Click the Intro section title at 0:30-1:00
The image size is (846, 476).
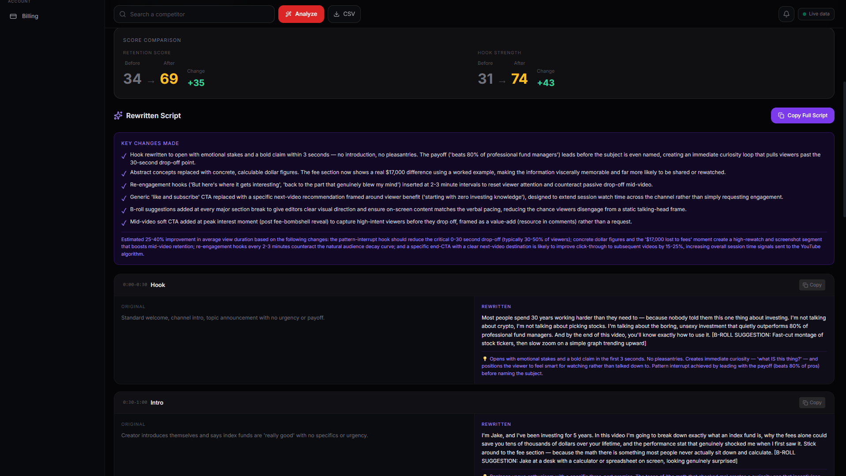[x=157, y=403]
